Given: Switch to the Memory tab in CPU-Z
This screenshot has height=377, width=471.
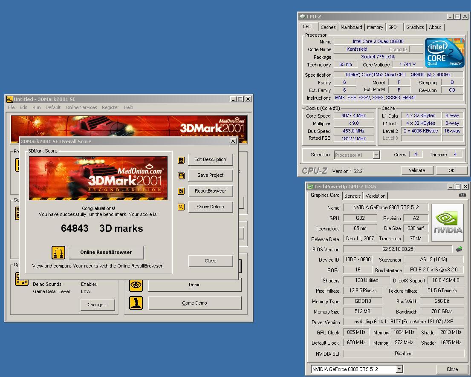Looking at the screenshot, I should click(x=375, y=27).
